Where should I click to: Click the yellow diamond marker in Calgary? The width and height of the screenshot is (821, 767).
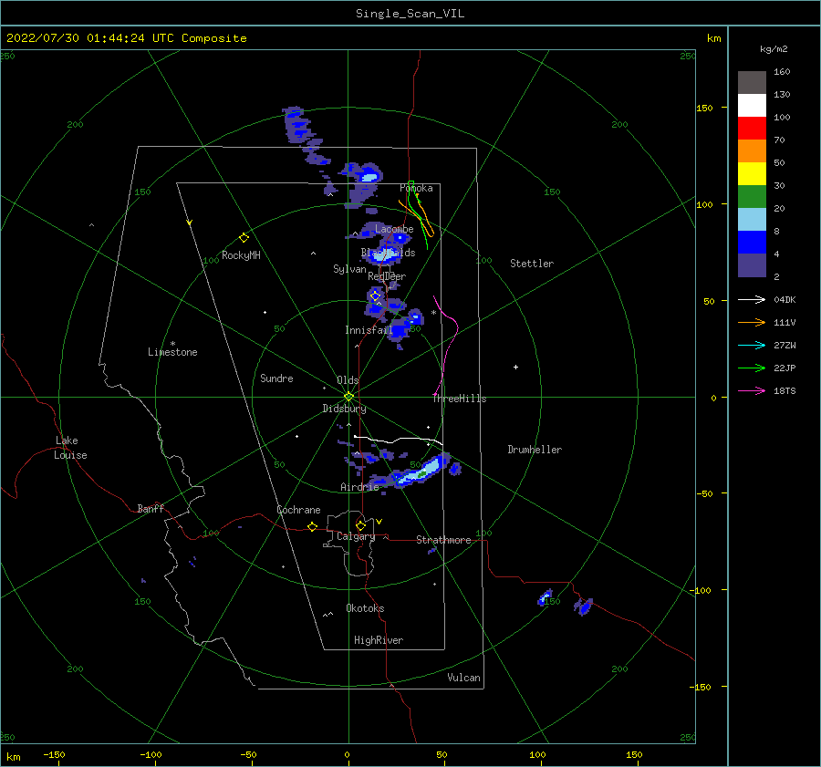pyautogui.click(x=360, y=525)
